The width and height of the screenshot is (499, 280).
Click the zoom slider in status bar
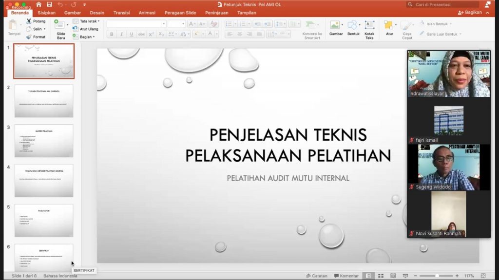coord(437,276)
